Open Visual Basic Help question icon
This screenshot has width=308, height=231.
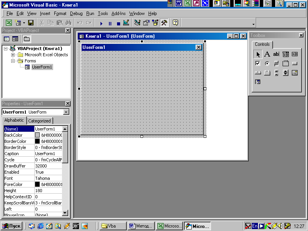point(175,23)
